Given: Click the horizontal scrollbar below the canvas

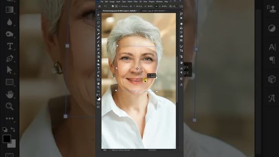Looking at the screenshot, I should tap(152, 150).
